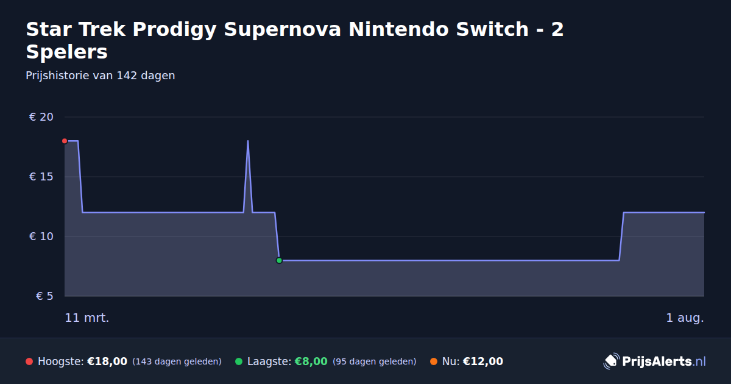This screenshot has width=731, height=384.
Task: Click the PrijsAlerts tag logo icon
Action: click(x=611, y=361)
